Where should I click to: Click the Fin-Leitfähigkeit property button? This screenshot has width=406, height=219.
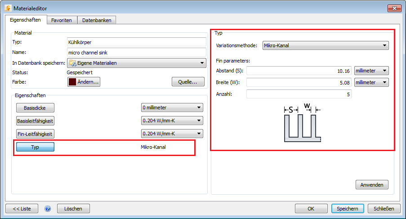tap(35, 134)
